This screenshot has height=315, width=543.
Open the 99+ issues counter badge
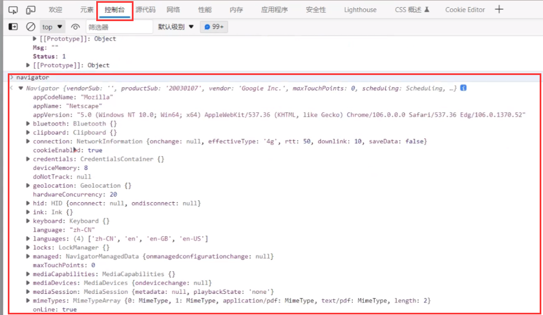point(214,27)
